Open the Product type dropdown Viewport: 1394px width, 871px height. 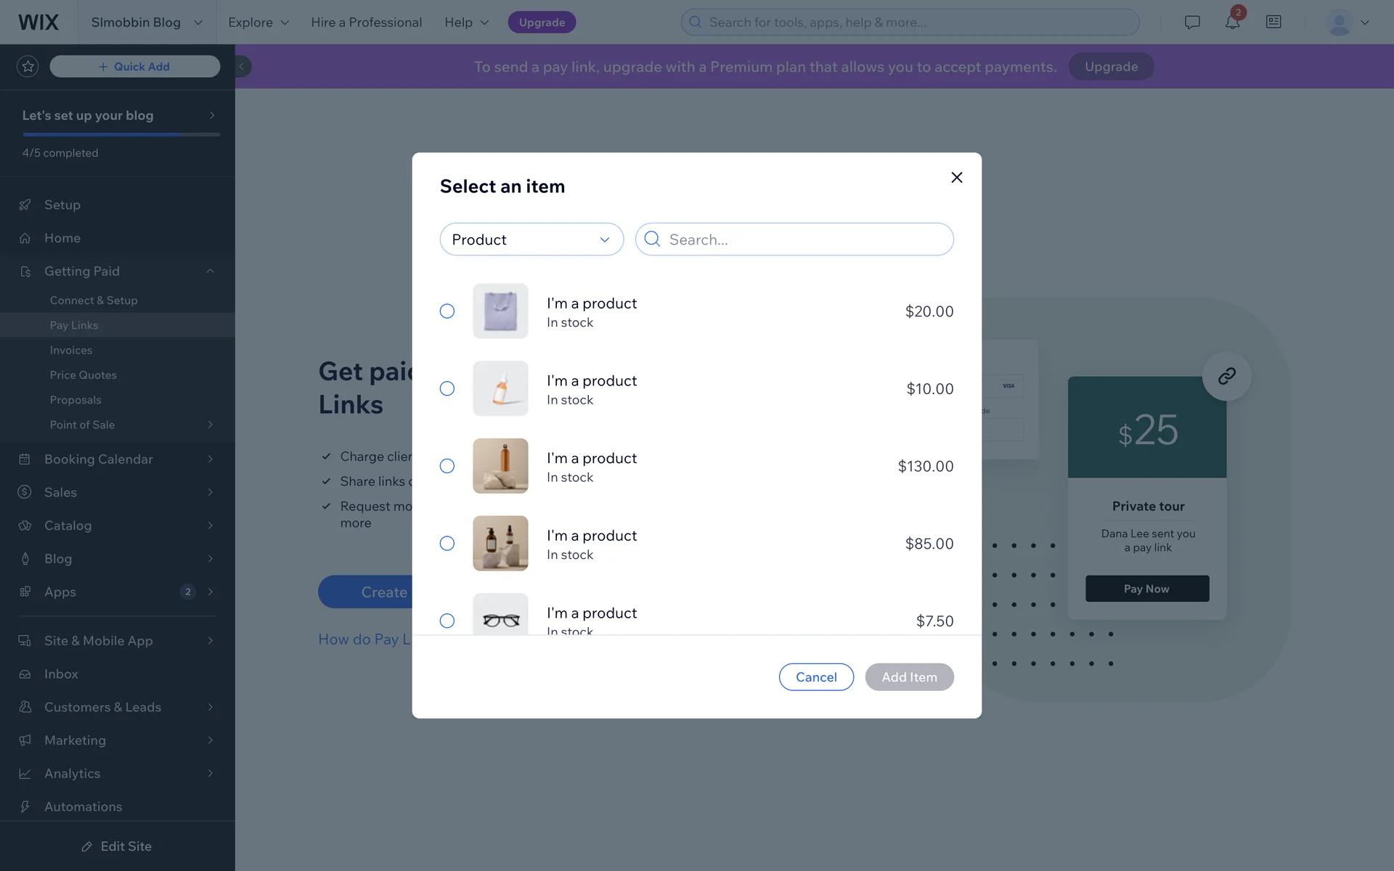[531, 240]
